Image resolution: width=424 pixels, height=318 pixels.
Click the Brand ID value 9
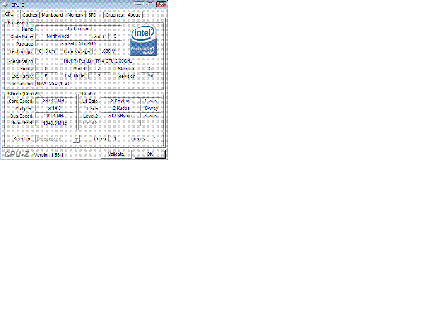pos(115,36)
